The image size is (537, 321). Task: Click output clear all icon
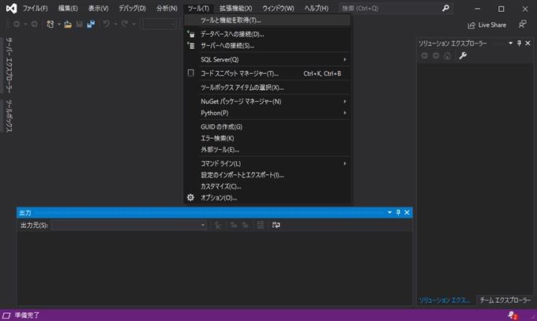261,225
